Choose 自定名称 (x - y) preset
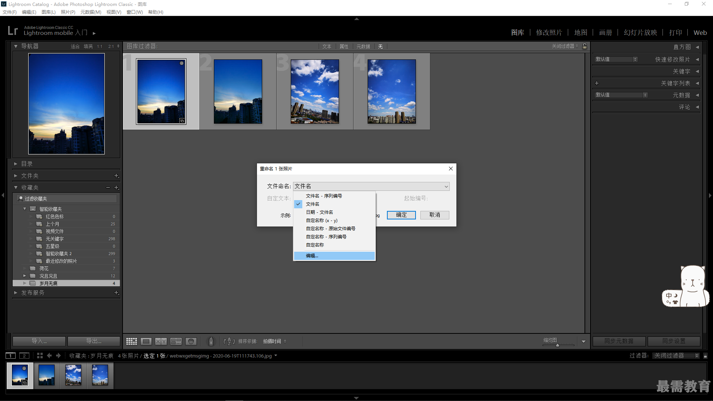 point(322,221)
